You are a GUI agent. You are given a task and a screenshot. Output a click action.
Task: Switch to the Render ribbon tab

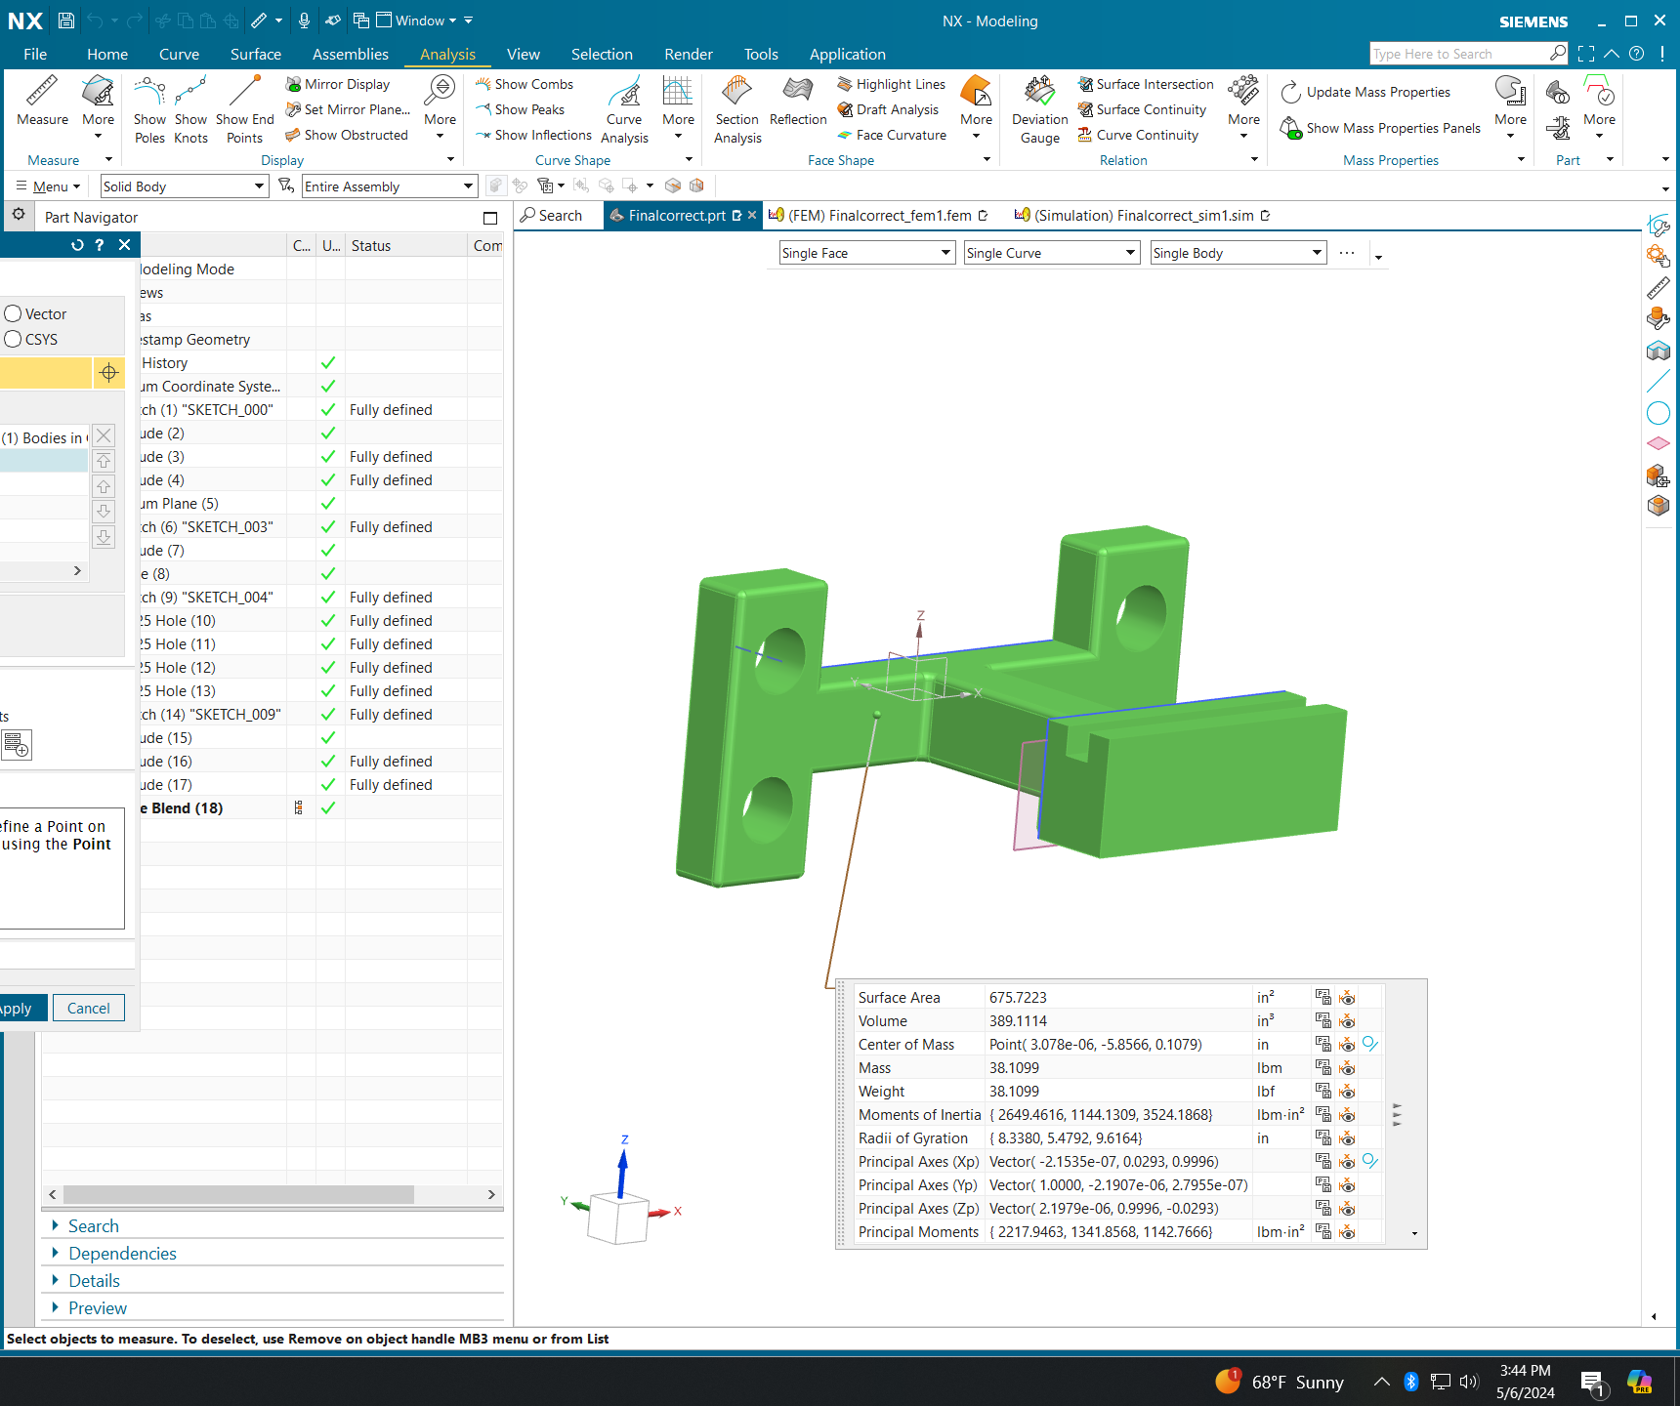pyautogui.click(x=688, y=54)
